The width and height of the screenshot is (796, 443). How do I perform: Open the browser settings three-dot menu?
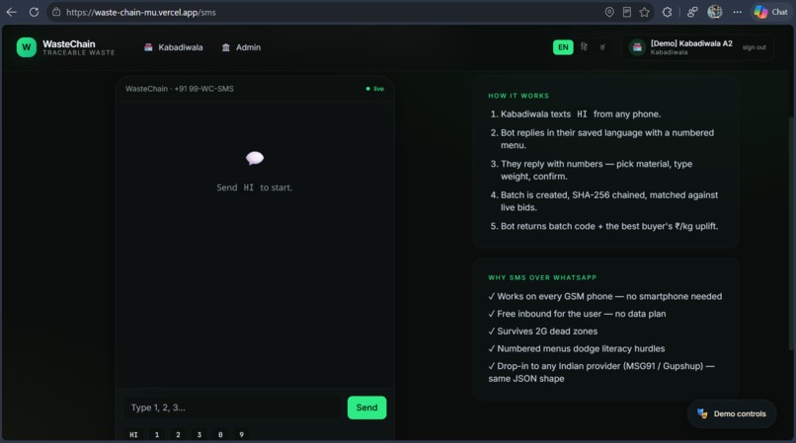pos(737,12)
